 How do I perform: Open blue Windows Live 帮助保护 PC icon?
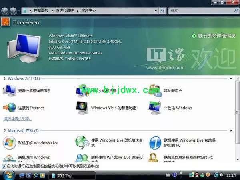155,143
